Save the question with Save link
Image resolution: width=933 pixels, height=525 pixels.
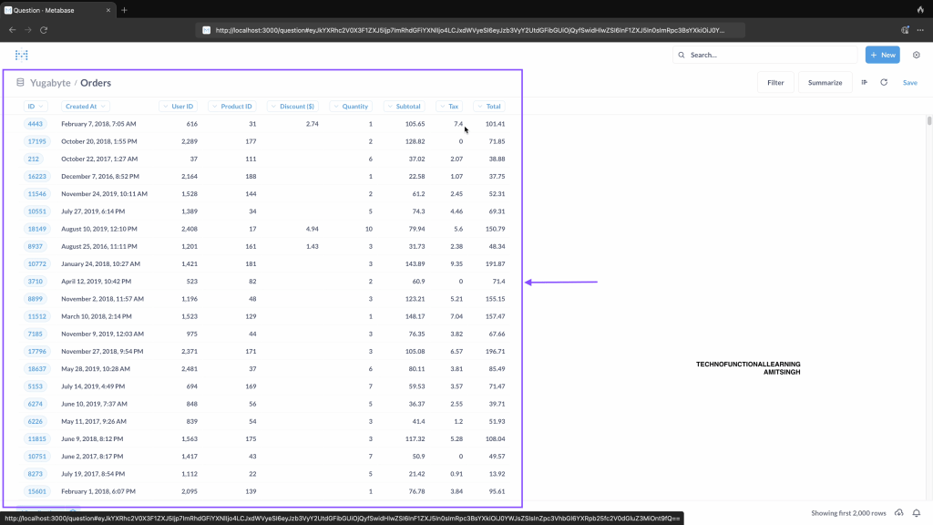pyautogui.click(x=909, y=82)
